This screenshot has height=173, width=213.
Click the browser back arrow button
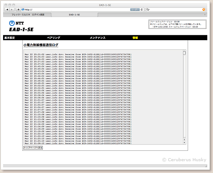[7, 10]
